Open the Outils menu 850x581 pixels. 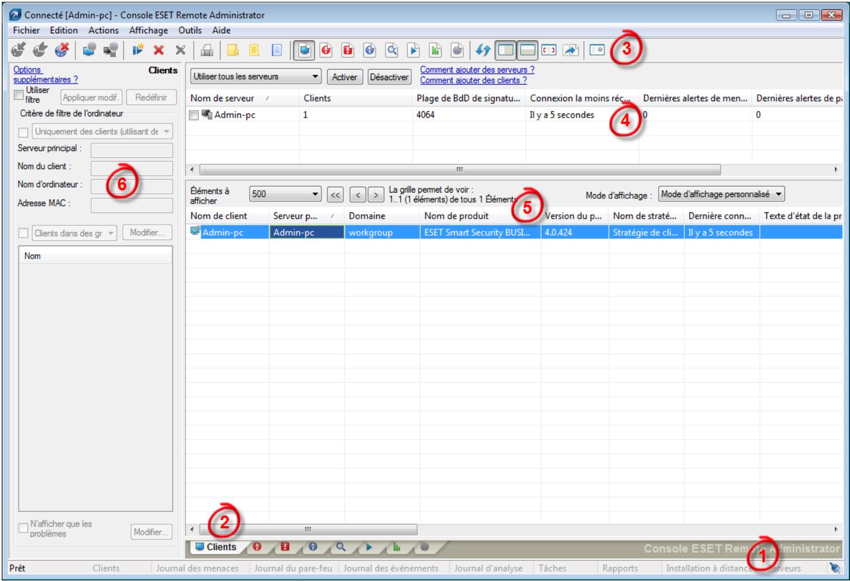pyautogui.click(x=190, y=30)
